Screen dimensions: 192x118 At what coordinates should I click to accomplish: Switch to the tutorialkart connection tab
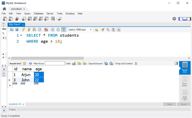click(16, 9)
